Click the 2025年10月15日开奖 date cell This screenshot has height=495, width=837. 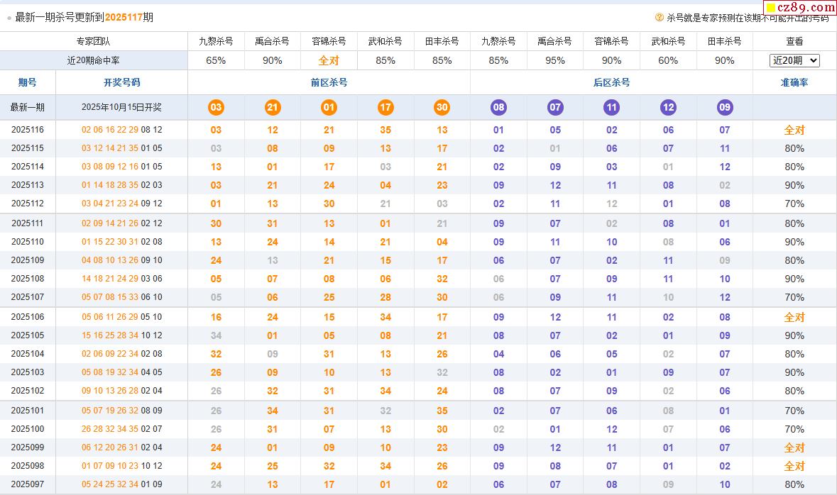pyautogui.click(x=121, y=108)
